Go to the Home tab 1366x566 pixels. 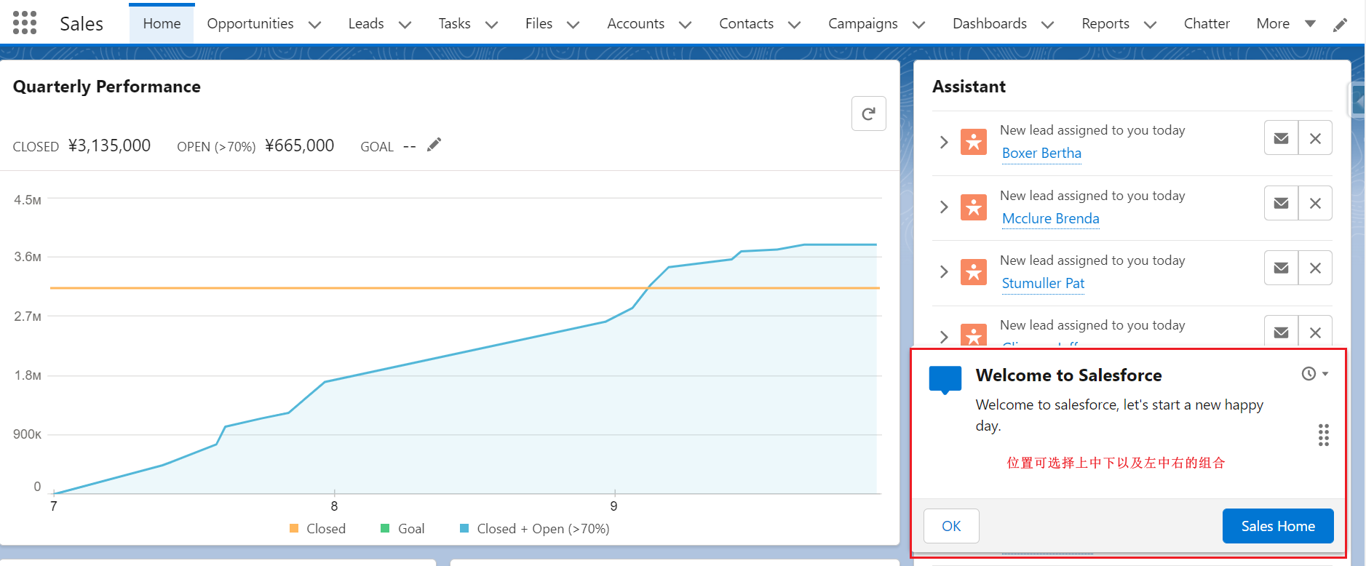162,24
